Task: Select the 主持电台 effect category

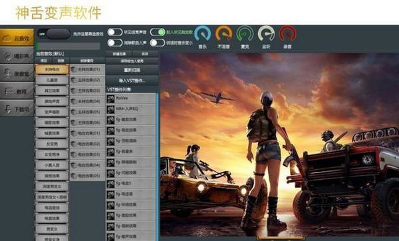Action: (52, 69)
